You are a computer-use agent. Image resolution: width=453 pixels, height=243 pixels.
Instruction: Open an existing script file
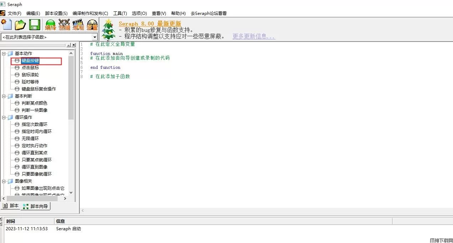point(20,25)
